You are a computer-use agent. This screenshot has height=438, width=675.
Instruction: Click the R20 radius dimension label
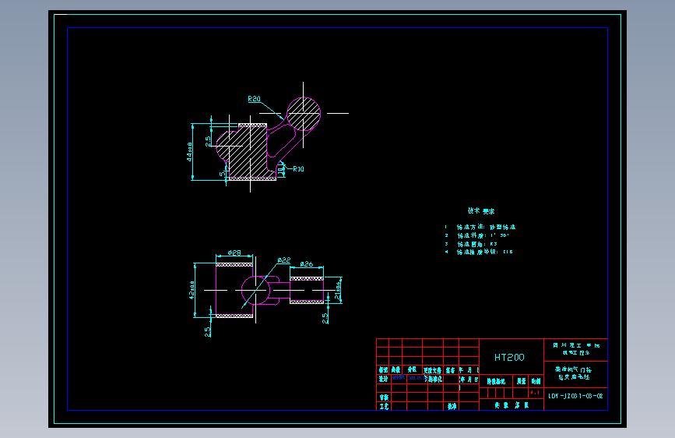[255, 99]
